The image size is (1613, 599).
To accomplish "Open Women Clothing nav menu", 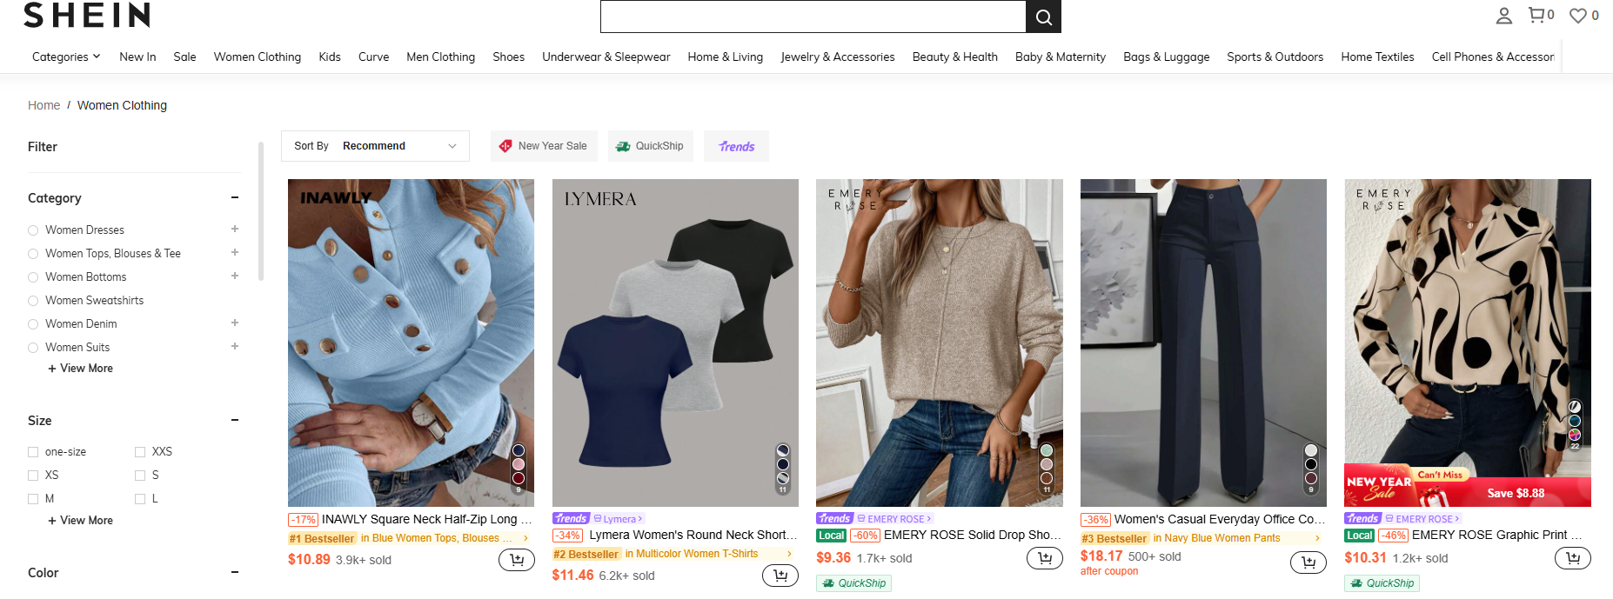I will click(x=258, y=57).
